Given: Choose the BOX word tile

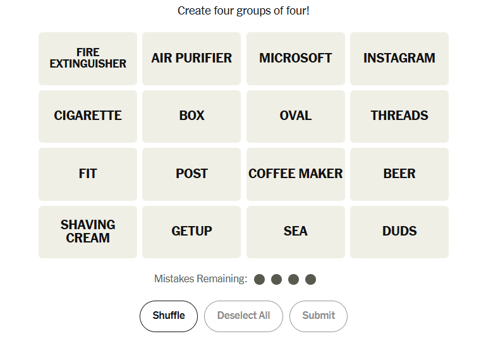Looking at the screenshot, I should pyautogui.click(x=191, y=116).
